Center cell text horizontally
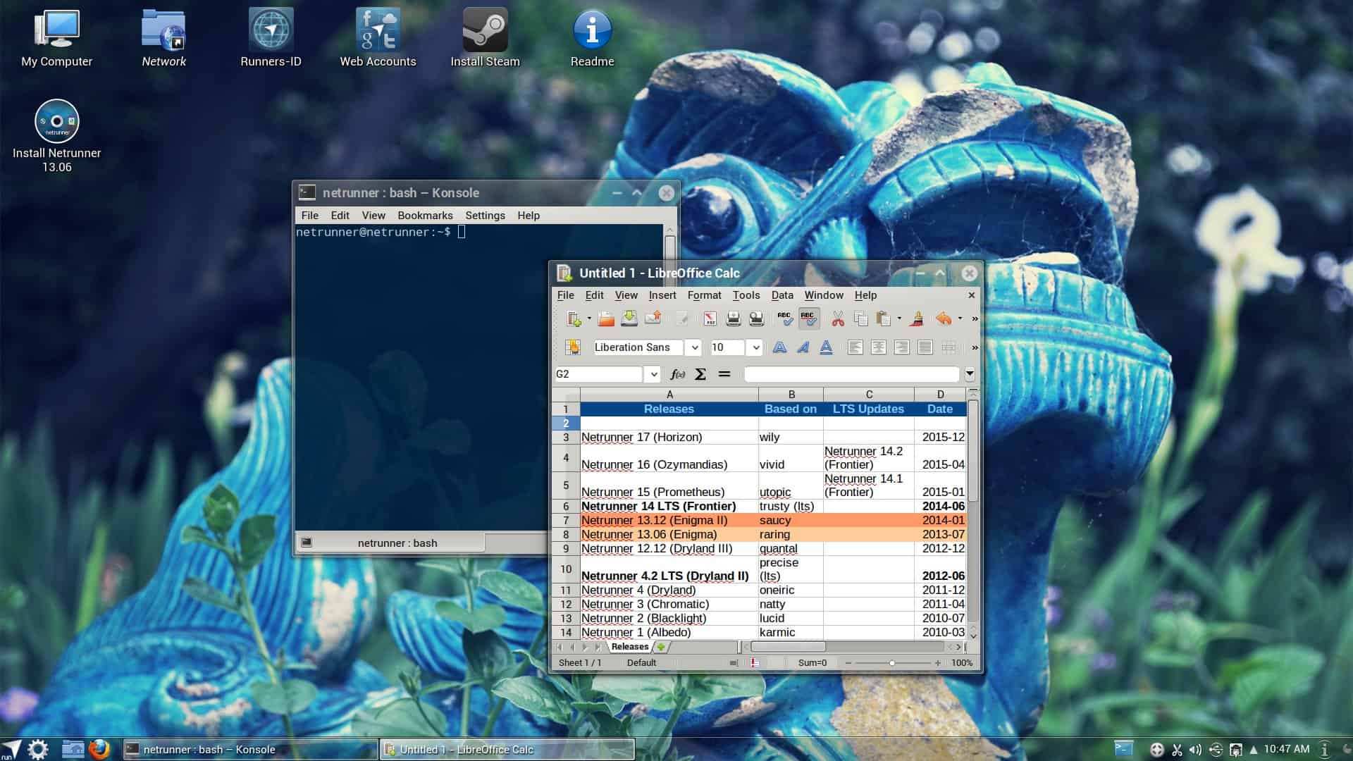Viewport: 1353px width, 761px height. [x=878, y=347]
